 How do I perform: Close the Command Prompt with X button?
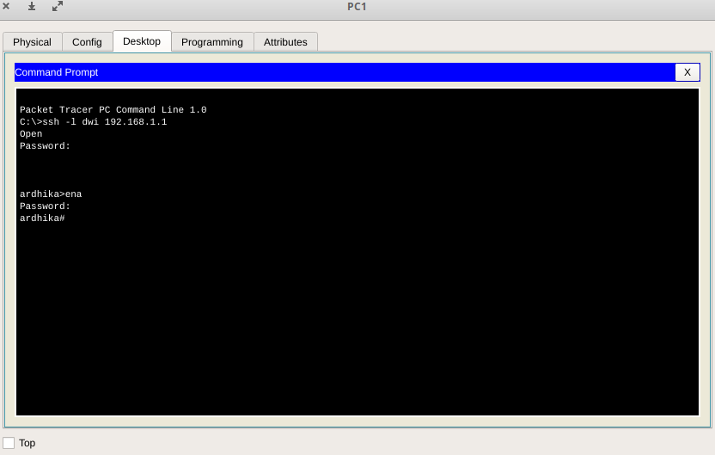point(687,72)
